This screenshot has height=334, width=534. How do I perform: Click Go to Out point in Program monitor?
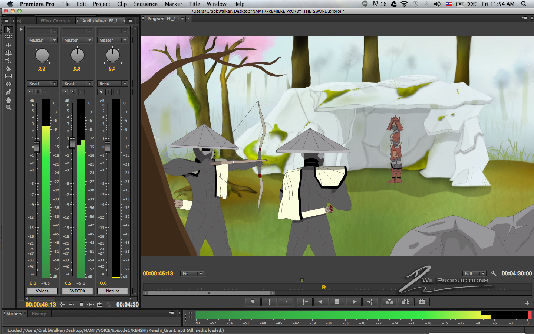tap(370, 302)
